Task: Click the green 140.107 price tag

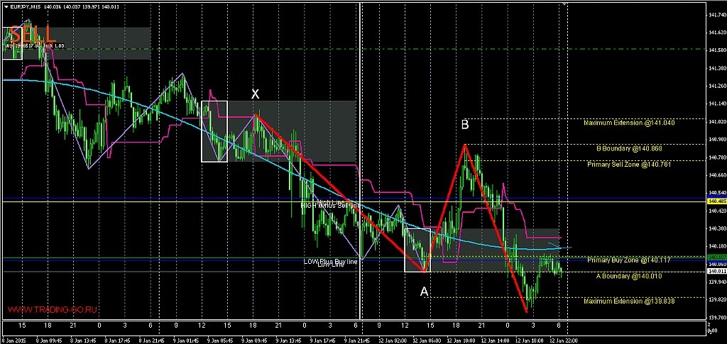Action: 713,257
